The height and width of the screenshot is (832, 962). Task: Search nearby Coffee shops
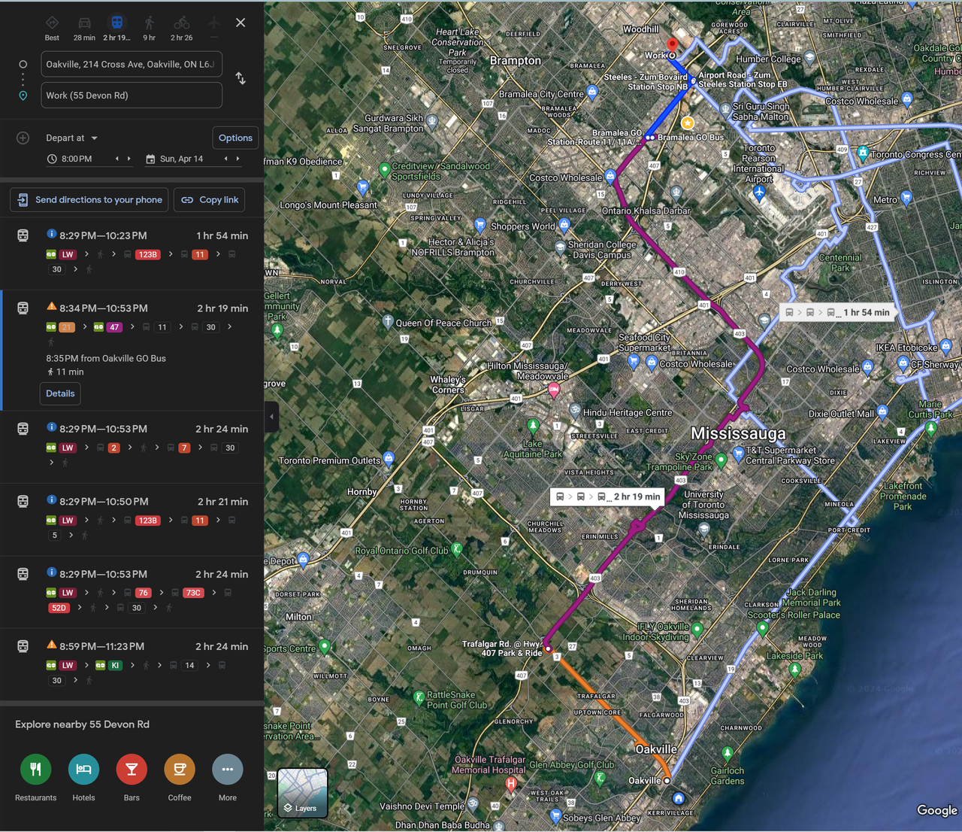180,769
